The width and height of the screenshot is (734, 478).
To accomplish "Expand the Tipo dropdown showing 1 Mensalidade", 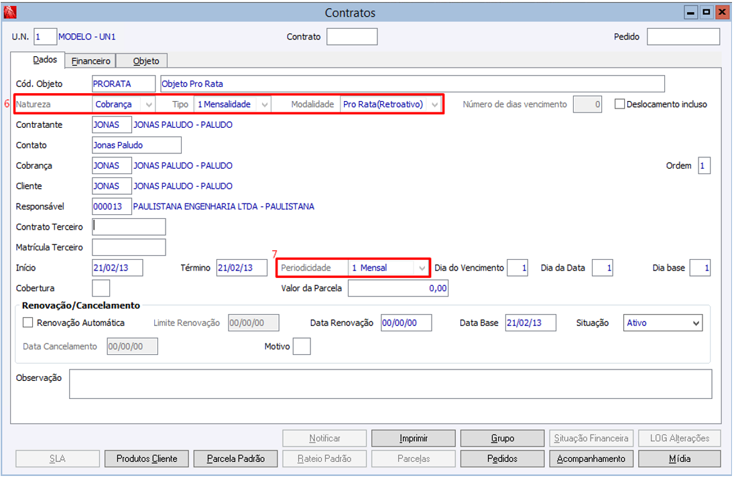I will point(232,104).
